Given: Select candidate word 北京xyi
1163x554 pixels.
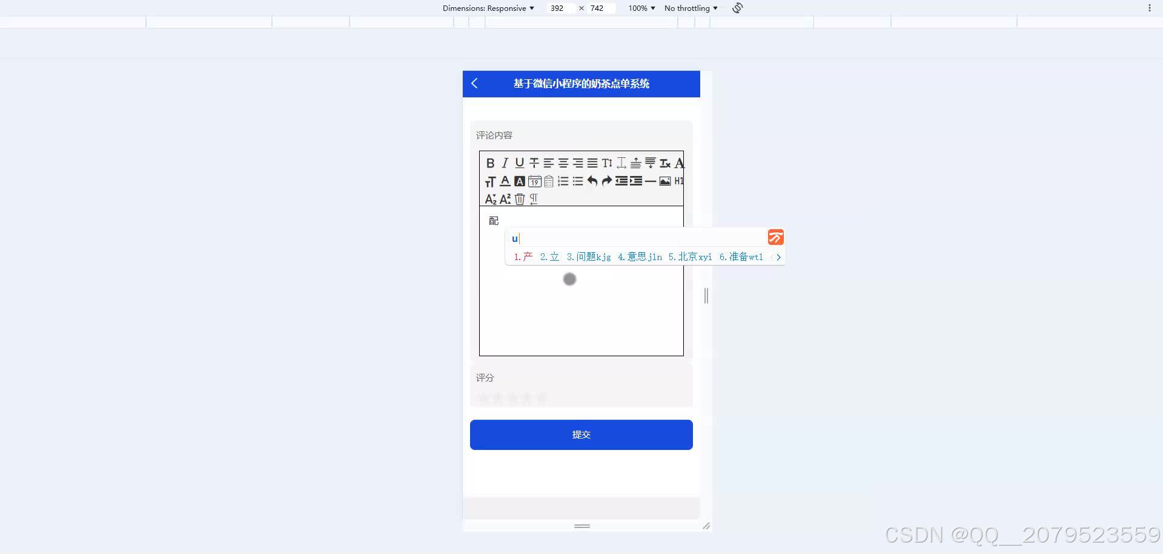Looking at the screenshot, I should (x=691, y=256).
